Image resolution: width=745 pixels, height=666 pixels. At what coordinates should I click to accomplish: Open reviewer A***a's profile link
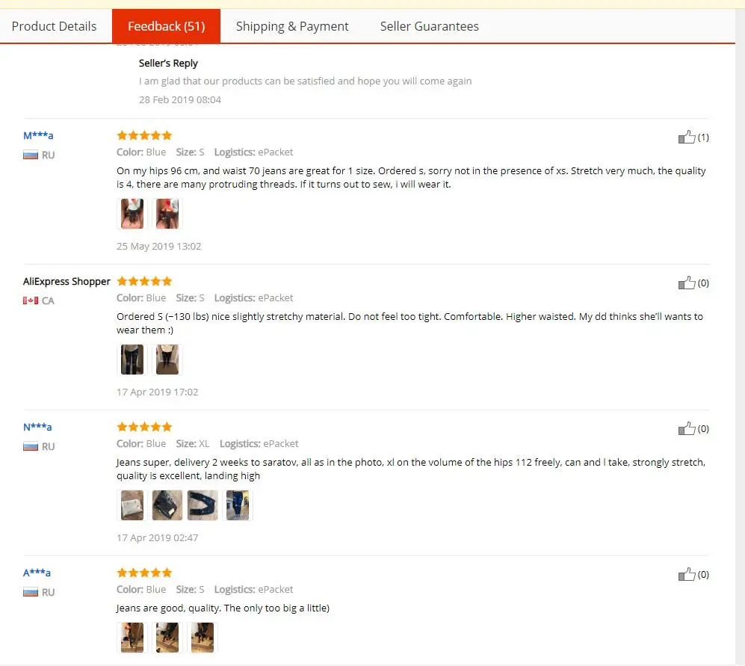click(x=37, y=573)
